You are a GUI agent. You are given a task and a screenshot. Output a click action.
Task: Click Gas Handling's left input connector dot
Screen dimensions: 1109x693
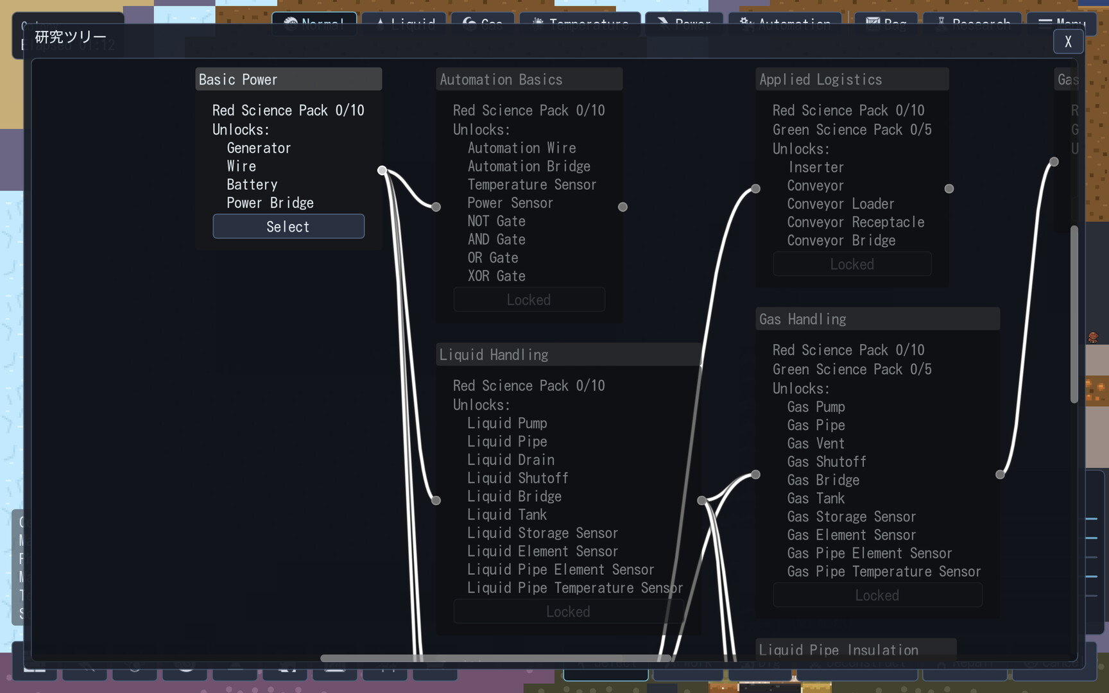[x=756, y=475]
